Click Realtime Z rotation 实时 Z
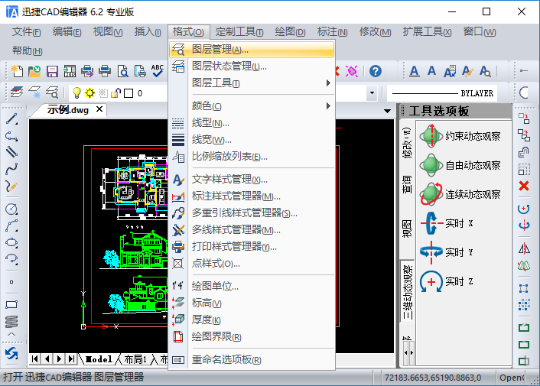This screenshot has width=540, height=386. click(447, 281)
